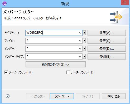Viewport: 130px width, 104px height.
Task: Click the member filter wizard arrow graphic
Action: (x=116, y=17)
